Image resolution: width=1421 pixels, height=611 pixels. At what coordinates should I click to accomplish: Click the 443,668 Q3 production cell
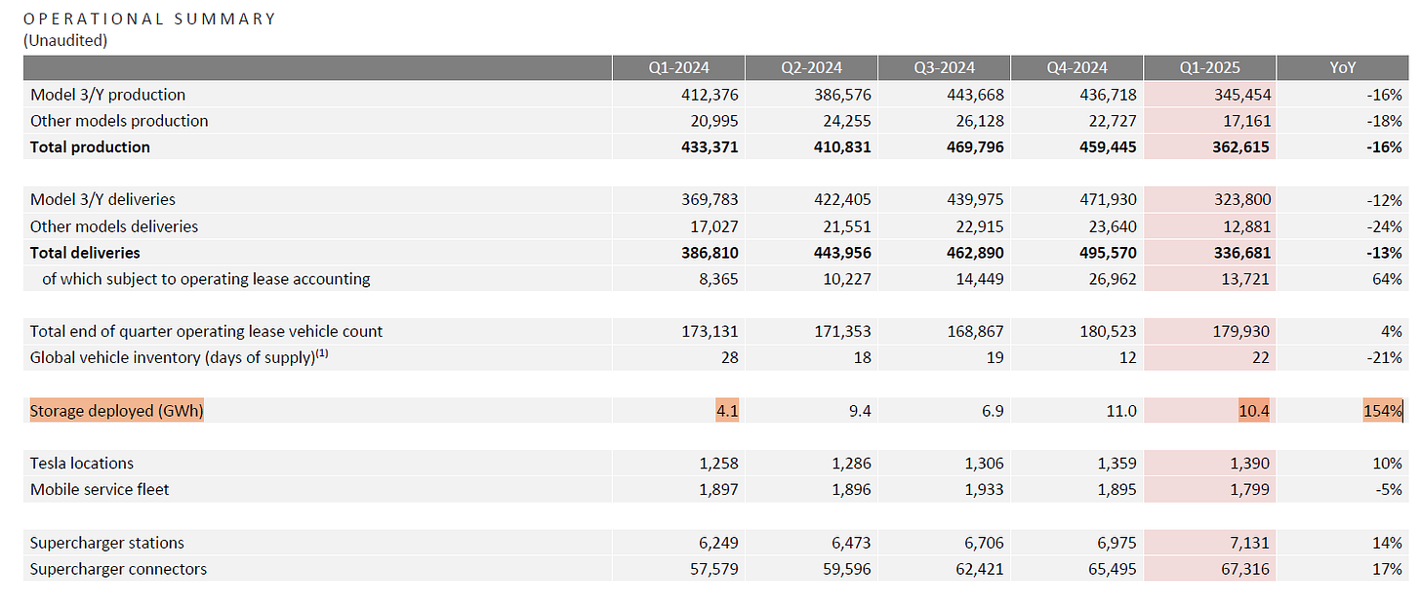pyautogui.click(x=975, y=95)
